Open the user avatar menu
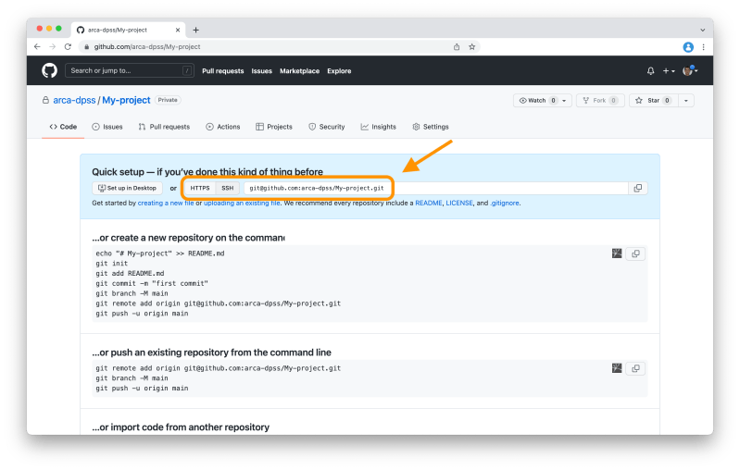740x470 pixels. coord(690,70)
